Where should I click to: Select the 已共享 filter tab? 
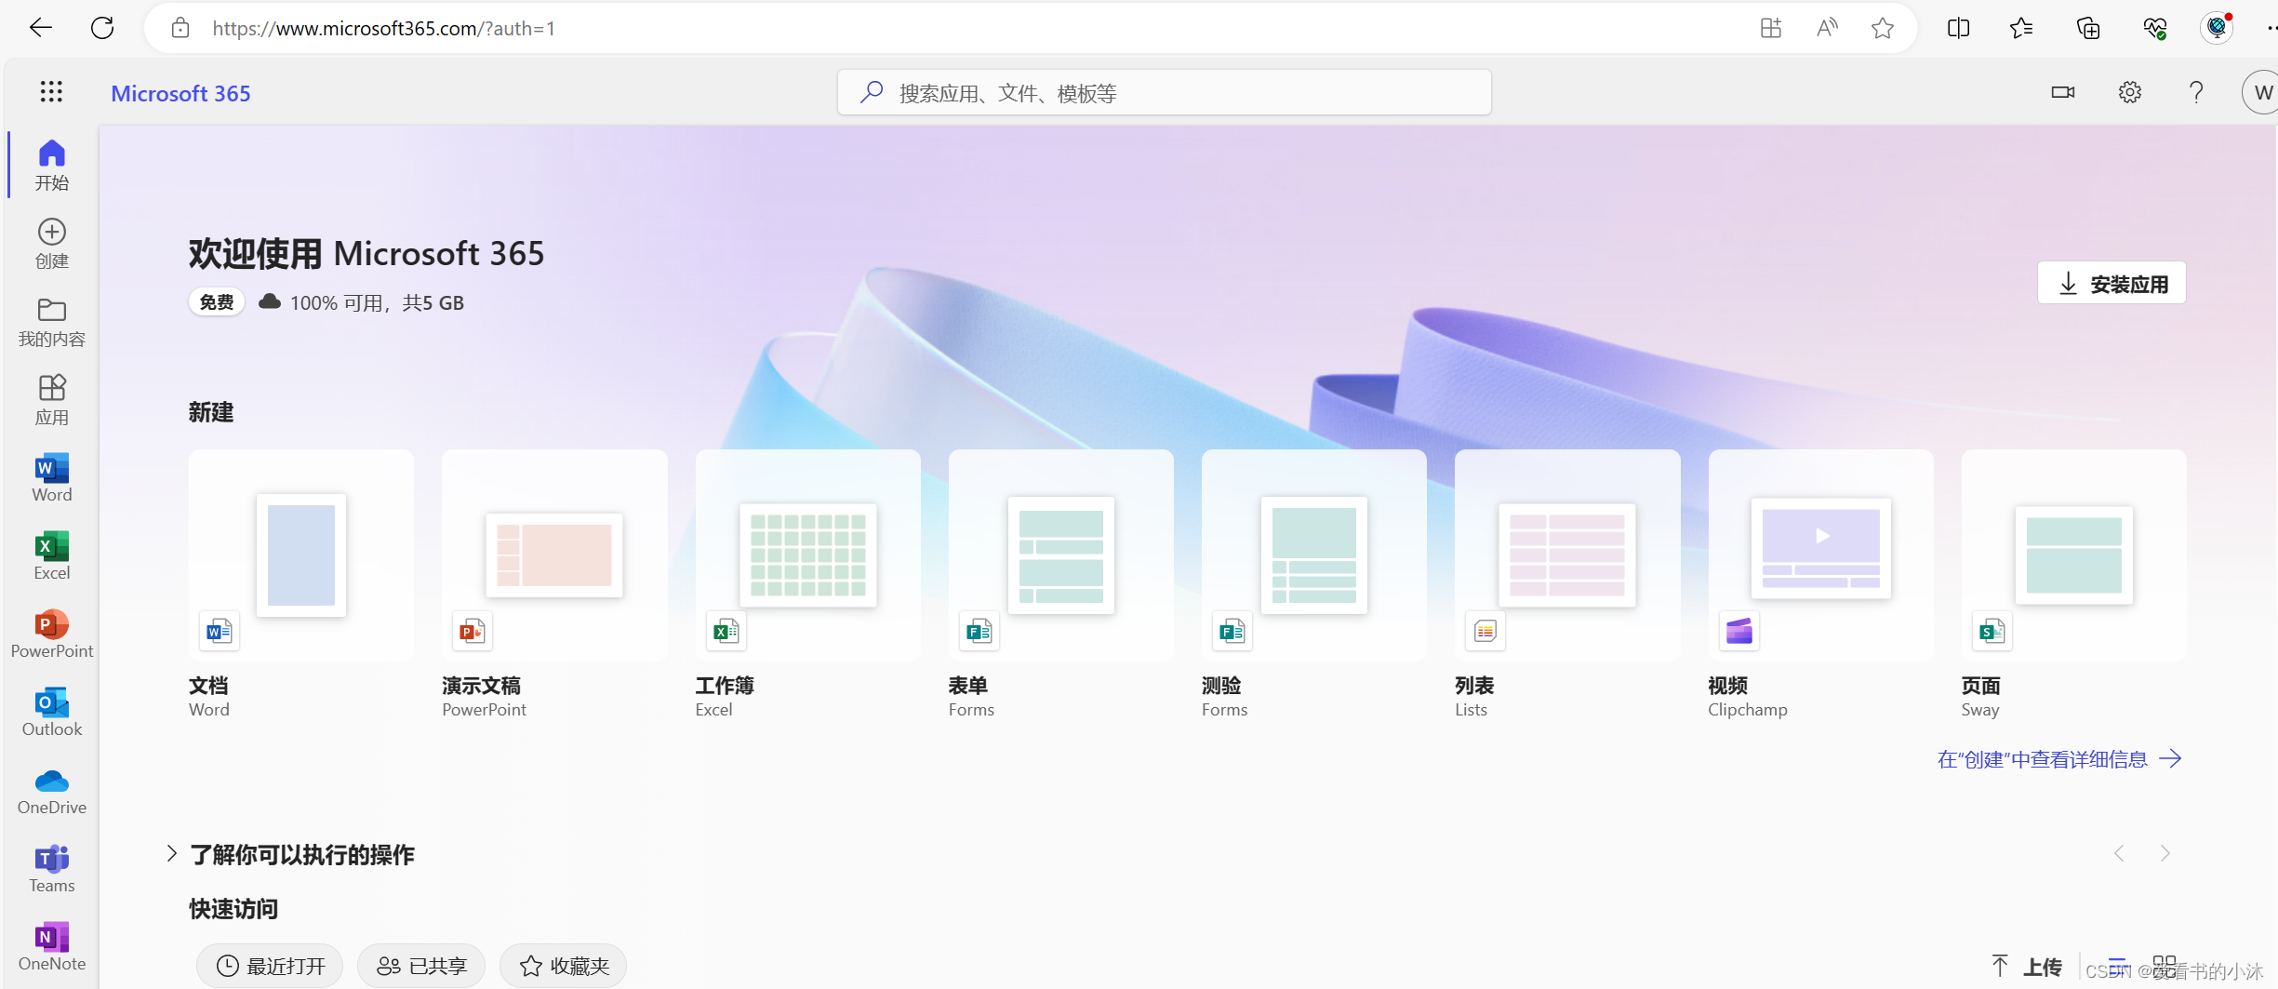pos(421,966)
